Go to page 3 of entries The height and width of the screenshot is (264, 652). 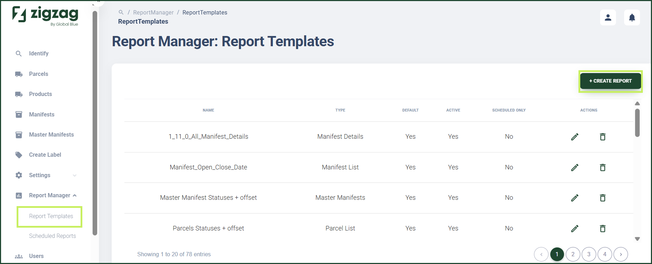(589, 254)
